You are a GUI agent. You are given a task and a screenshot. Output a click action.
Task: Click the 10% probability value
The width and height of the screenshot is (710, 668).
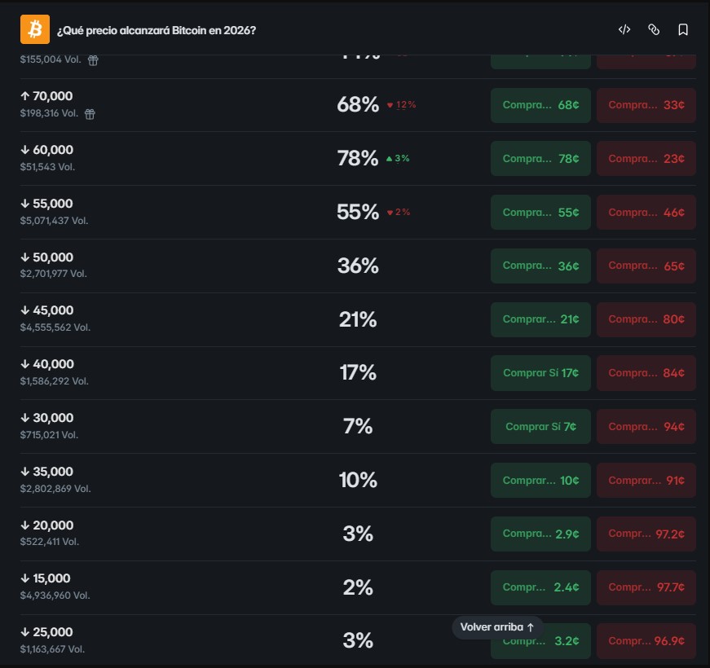pyautogui.click(x=358, y=480)
